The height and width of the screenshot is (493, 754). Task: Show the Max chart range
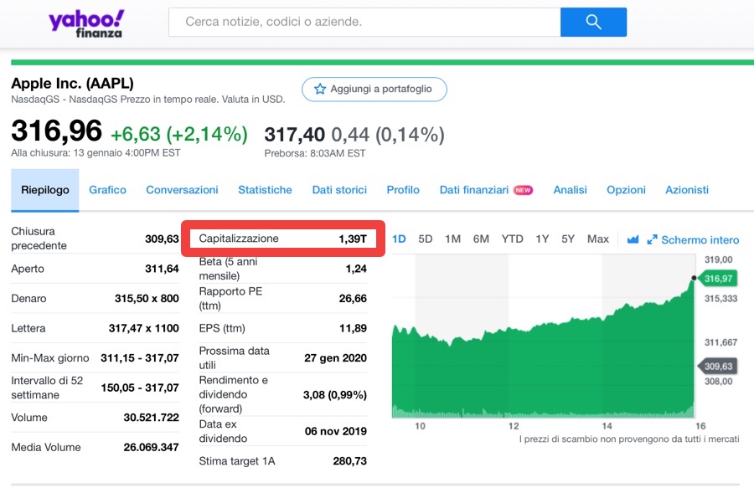(598, 239)
